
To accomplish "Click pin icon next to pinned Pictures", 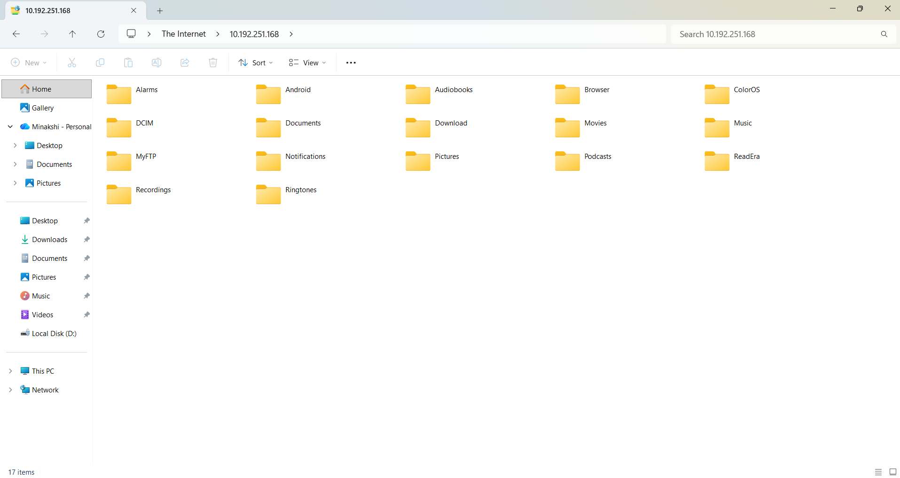I will point(87,277).
